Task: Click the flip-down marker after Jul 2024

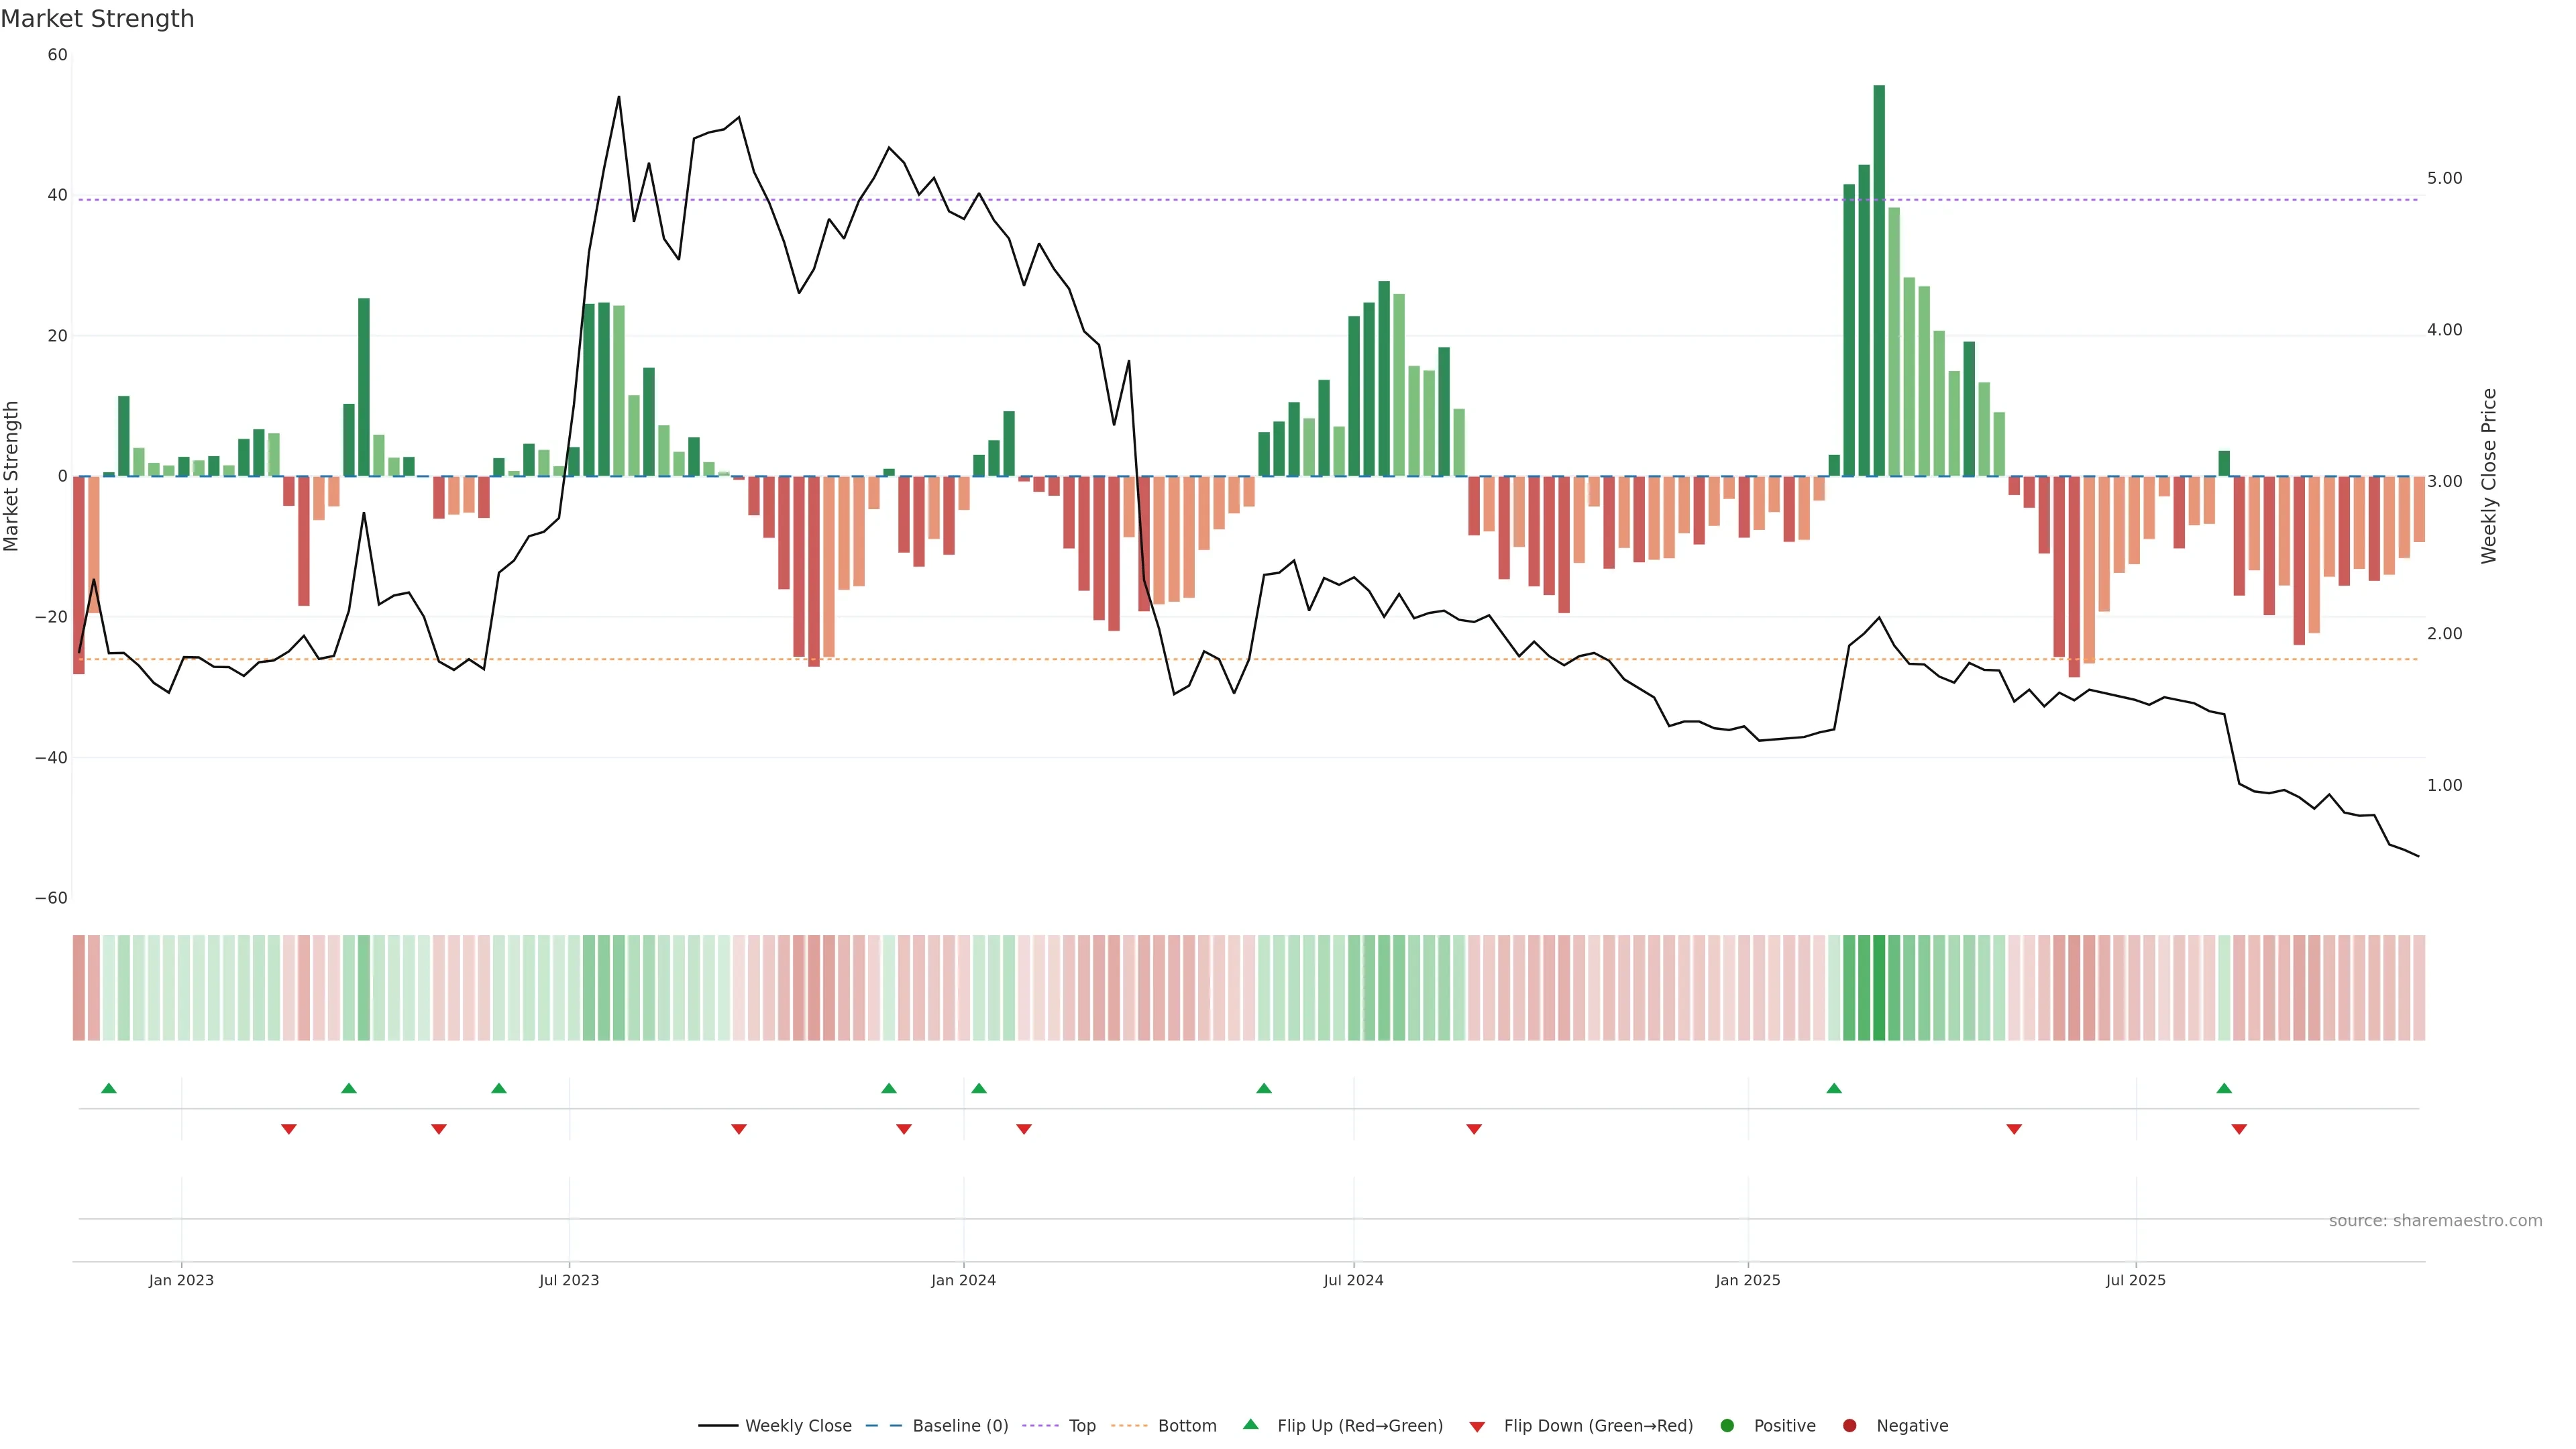Action: pos(1474,1129)
